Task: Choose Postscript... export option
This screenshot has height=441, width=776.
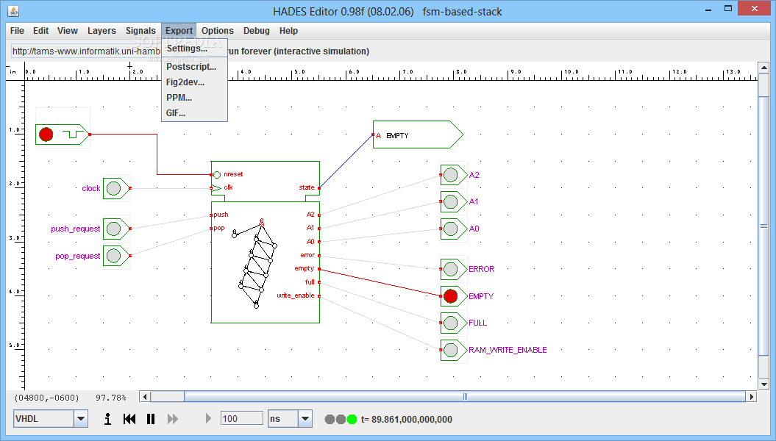Action: click(x=194, y=67)
